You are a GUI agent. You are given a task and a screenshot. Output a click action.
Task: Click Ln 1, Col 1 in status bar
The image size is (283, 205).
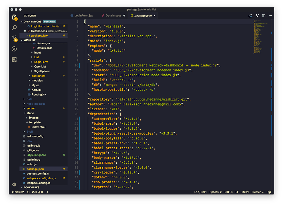200,192
